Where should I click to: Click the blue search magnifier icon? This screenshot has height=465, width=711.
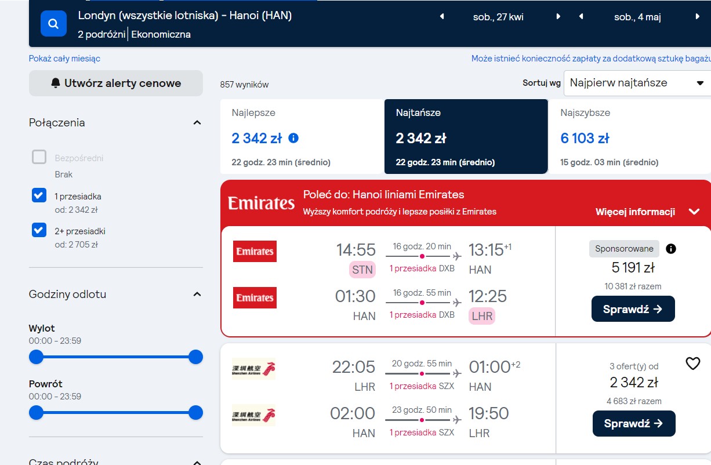(53, 24)
